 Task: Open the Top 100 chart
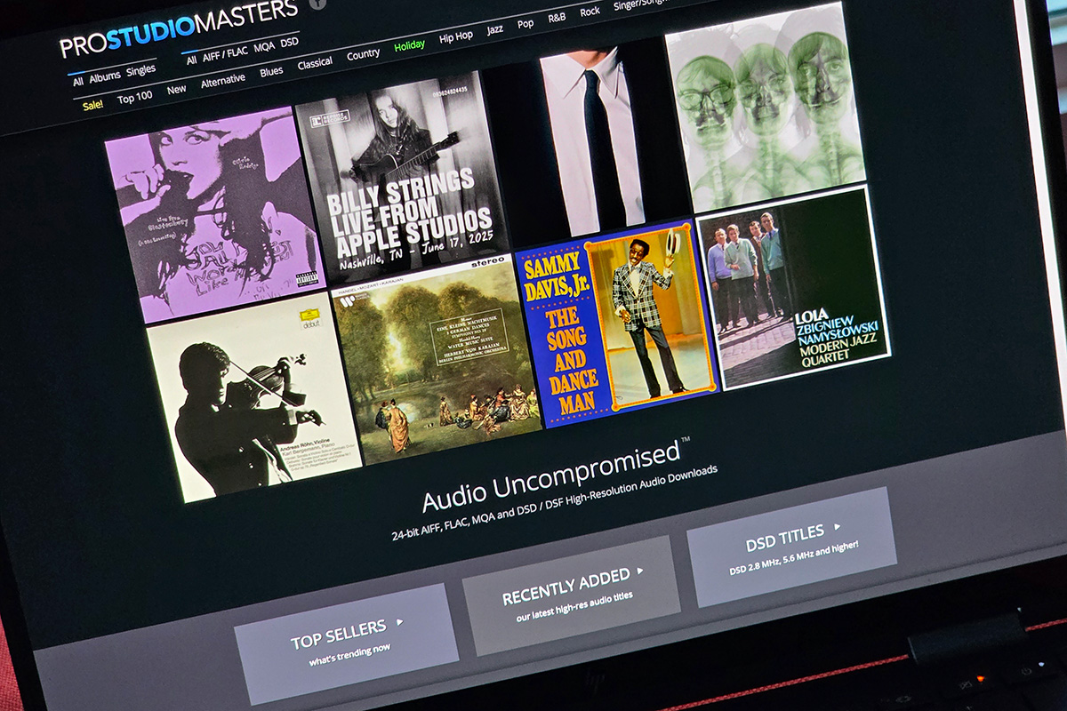point(135,97)
